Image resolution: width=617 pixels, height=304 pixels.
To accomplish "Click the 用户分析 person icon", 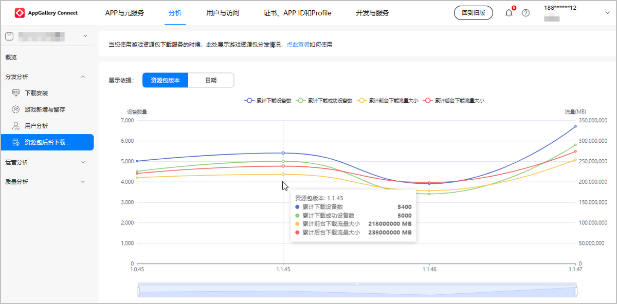I will [x=16, y=126].
